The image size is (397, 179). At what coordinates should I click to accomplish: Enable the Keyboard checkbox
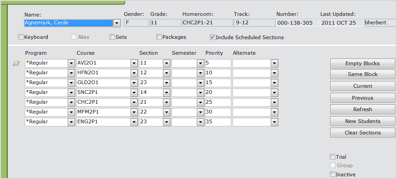[x=21, y=37]
